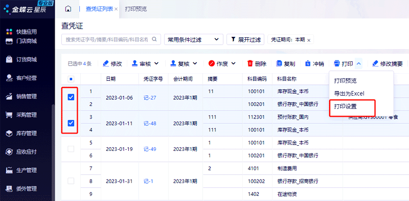Uncheck the checkbox for voucher 记-27
Viewport: 409px width, 201px height.
point(71,97)
